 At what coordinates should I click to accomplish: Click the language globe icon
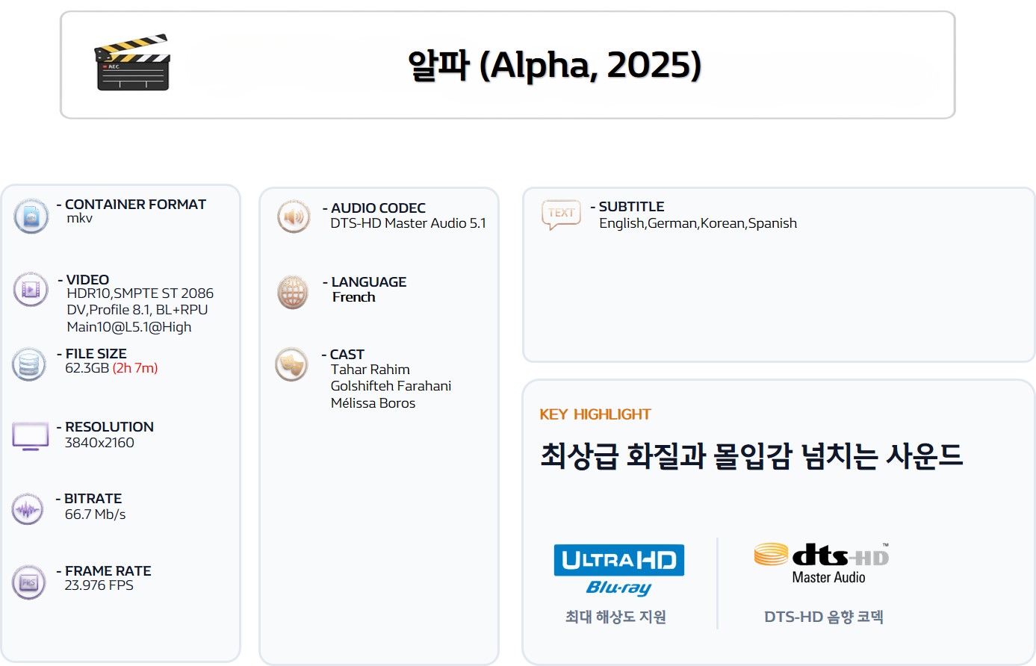tap(293, 292)
